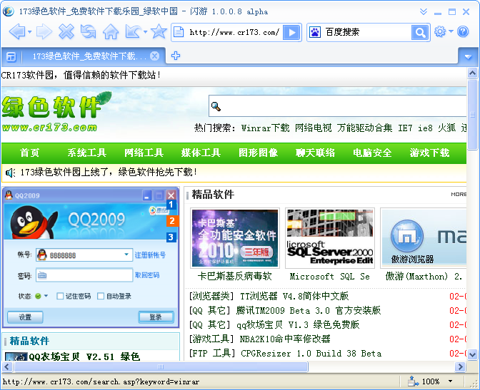The image size is (480, 390).
Task: Click the zoom icon in the status bar
Action: pyautogui.click(x=413, y=381)
